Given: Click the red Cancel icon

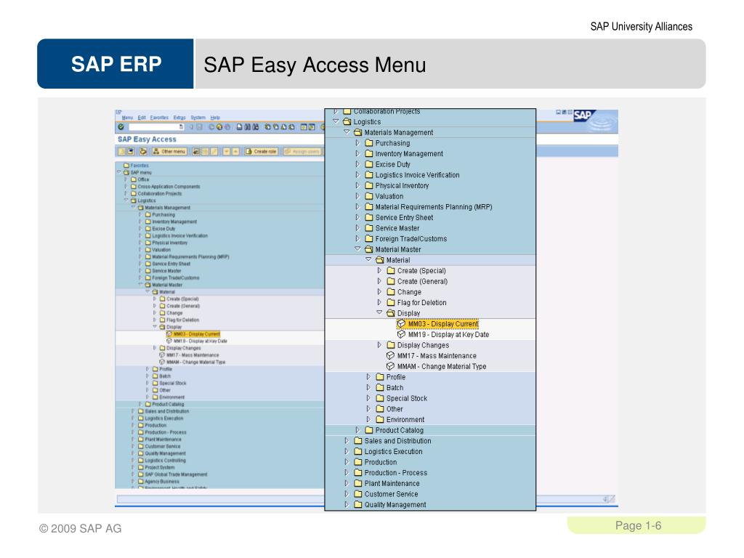Looking at the screenshot, I should [x=227, y=126].
